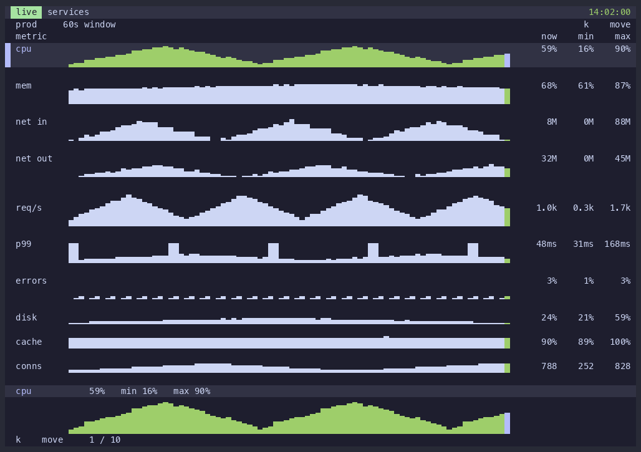
Task: Click the min column header
Action: coord(586,37)
